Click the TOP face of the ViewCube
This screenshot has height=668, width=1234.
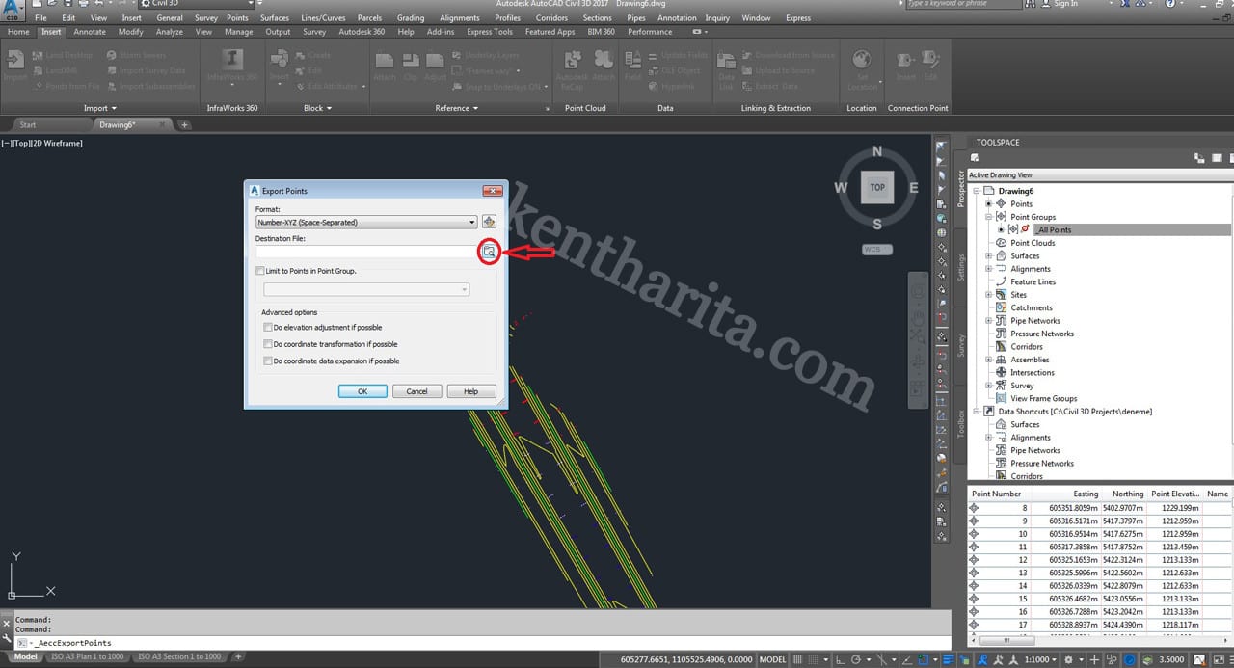pyautogui.click(x=876, y=188)
